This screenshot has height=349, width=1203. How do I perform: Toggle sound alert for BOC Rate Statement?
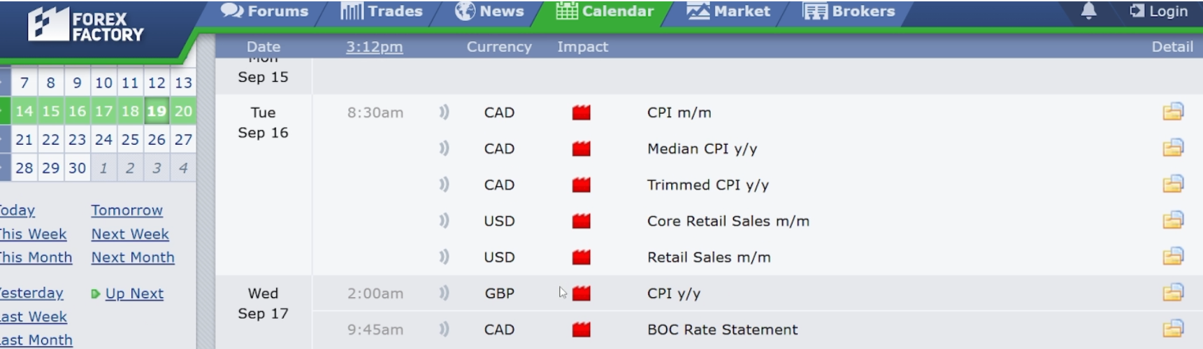pos(444,329)
